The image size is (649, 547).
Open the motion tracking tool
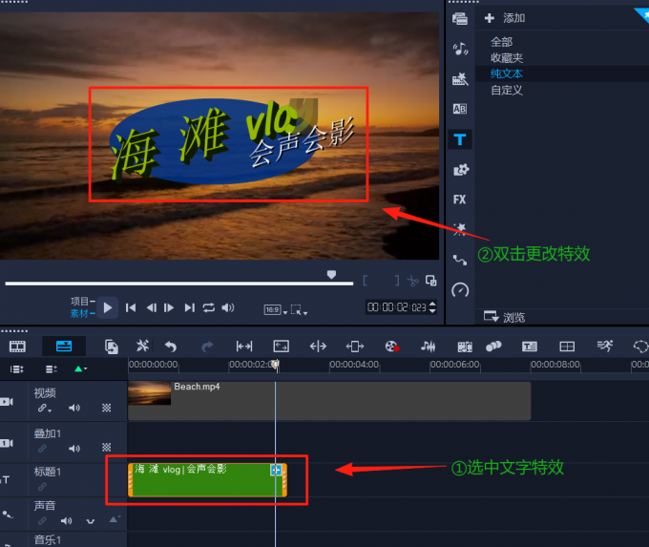(605, 347)
